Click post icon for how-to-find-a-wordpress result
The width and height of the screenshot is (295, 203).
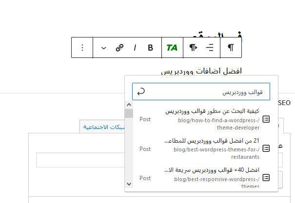tap(266, 119)
